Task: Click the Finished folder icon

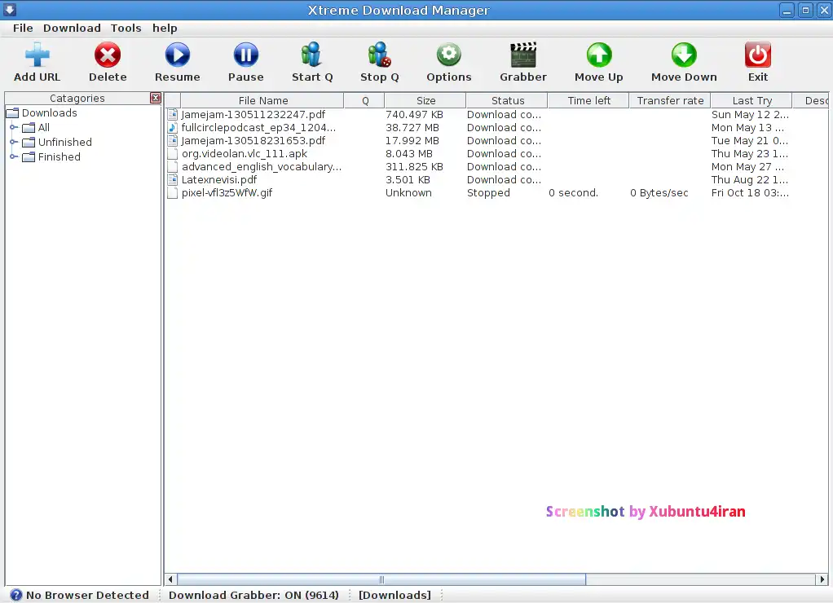Action: coord(29,156)
